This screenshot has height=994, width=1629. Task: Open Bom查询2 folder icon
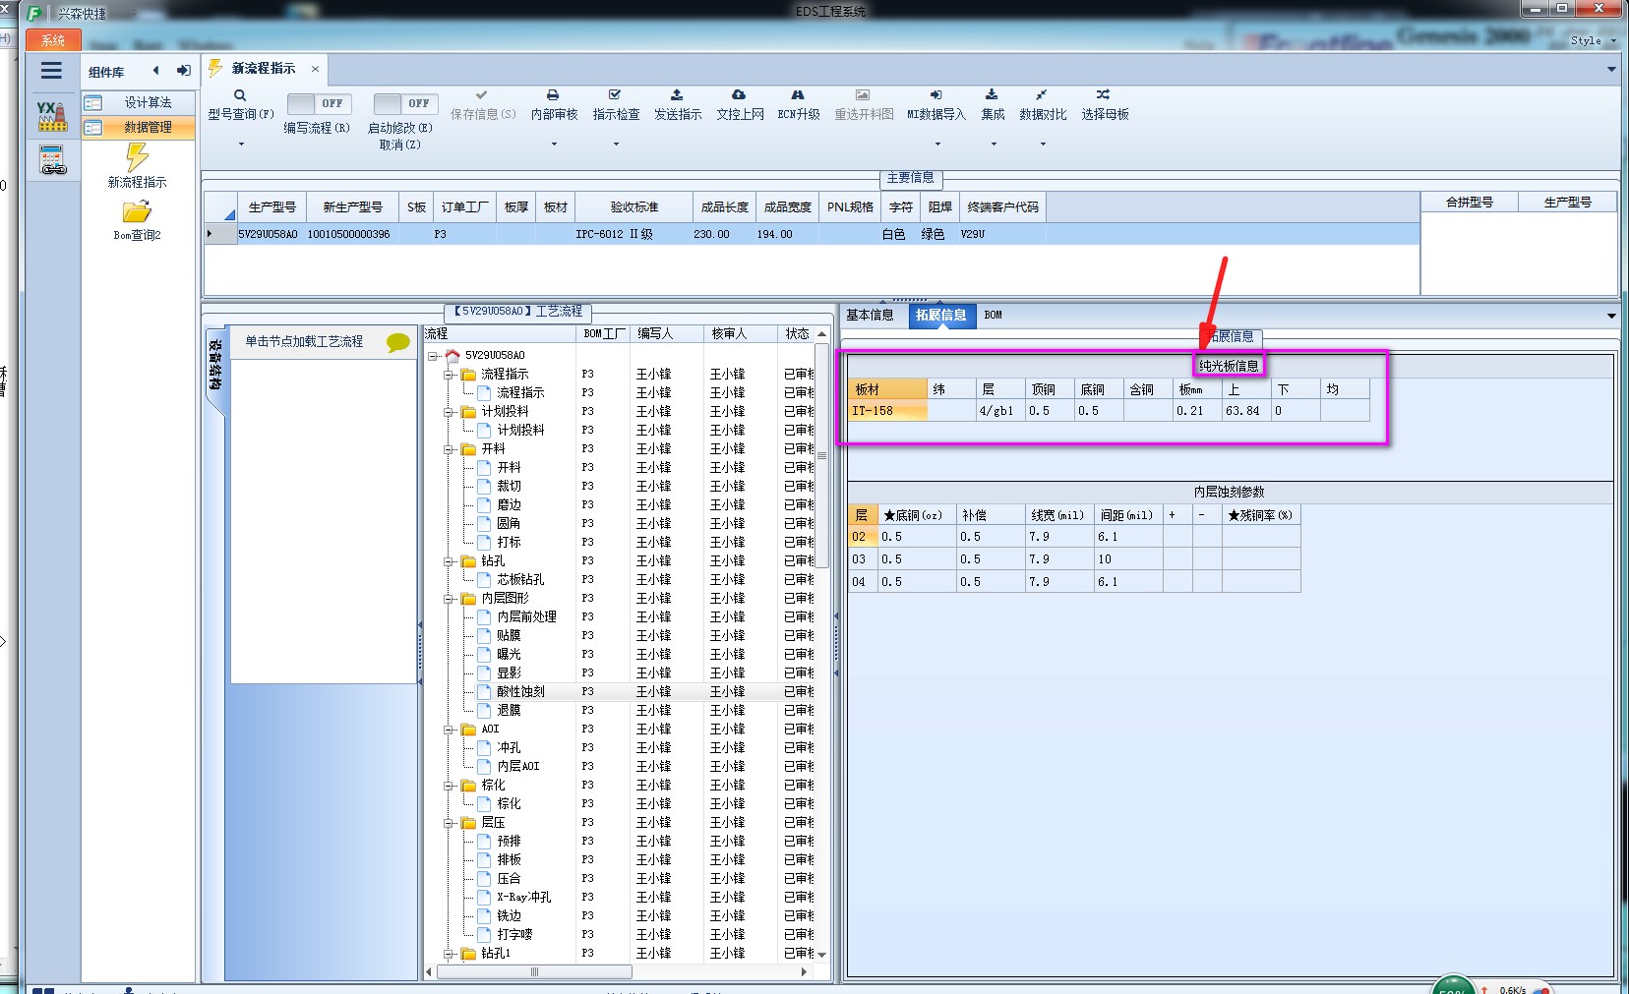pos(137,211)
